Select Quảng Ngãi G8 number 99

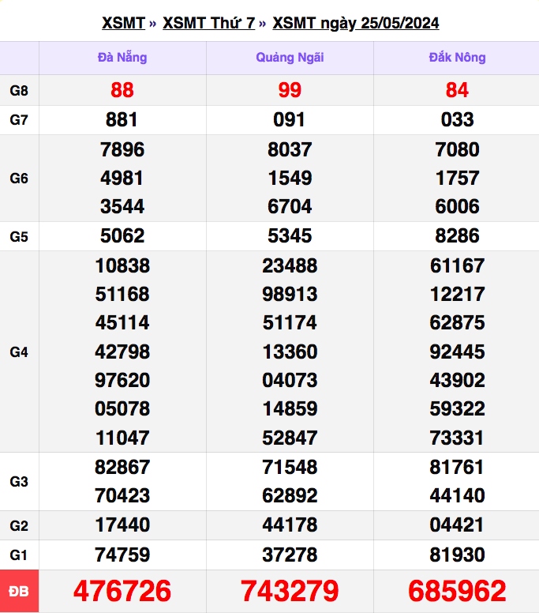tap(290, 90)
